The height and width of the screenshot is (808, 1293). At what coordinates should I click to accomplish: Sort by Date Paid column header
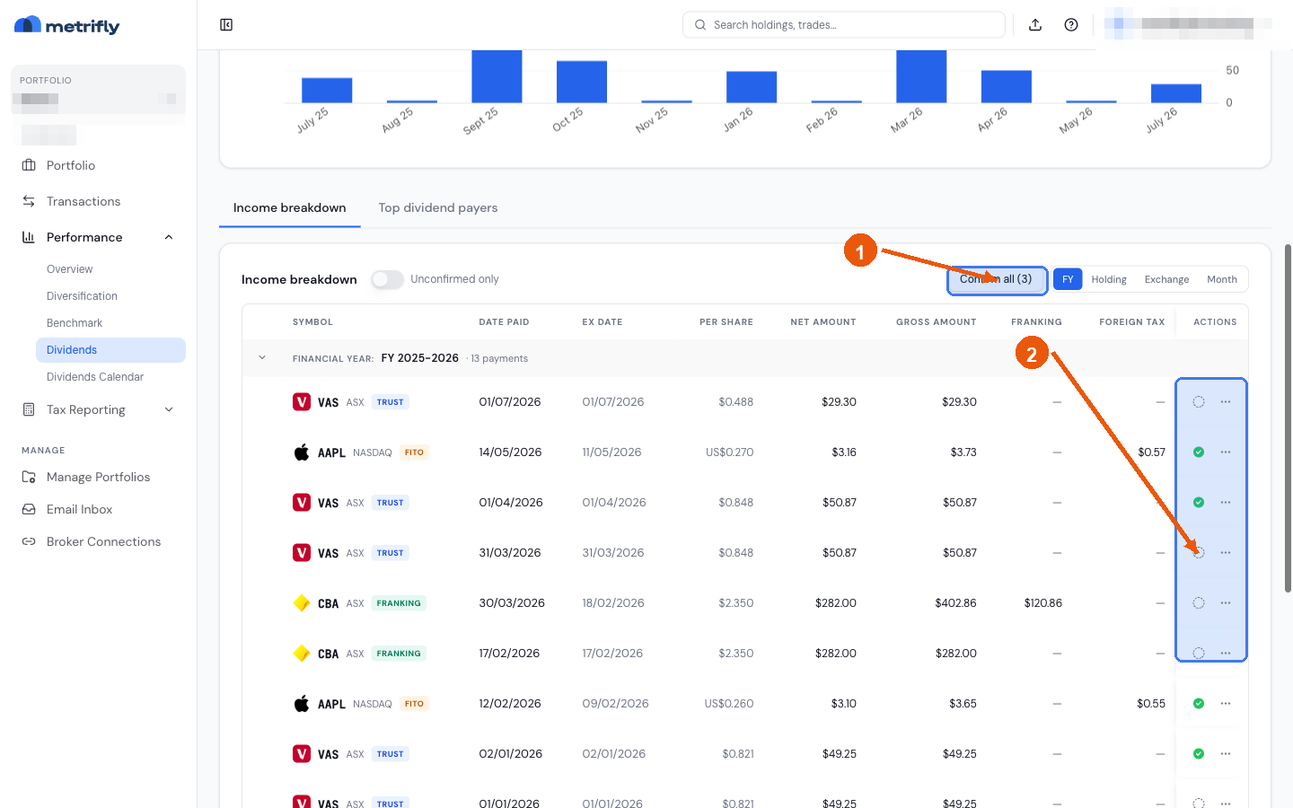[504, 322]
